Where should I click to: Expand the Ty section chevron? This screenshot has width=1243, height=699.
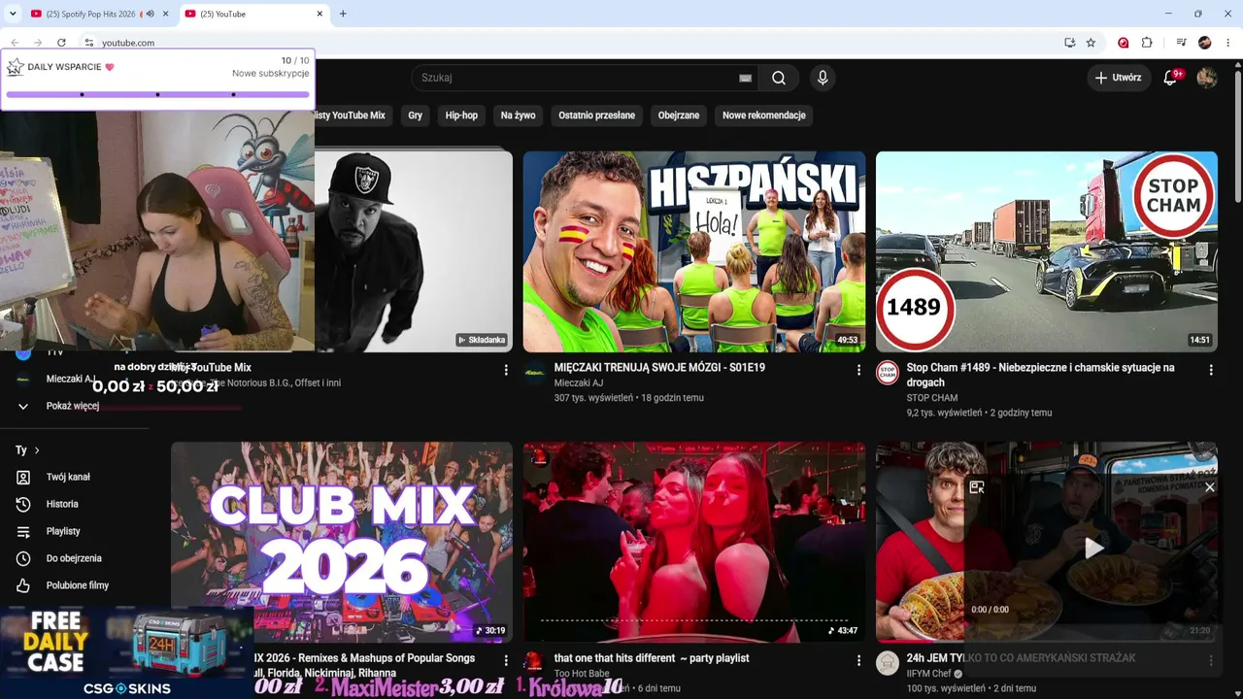coord(37,450)
